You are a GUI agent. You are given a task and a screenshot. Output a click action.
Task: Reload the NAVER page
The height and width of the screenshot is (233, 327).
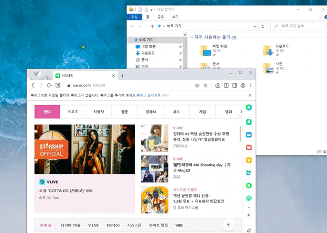point(49,85)
